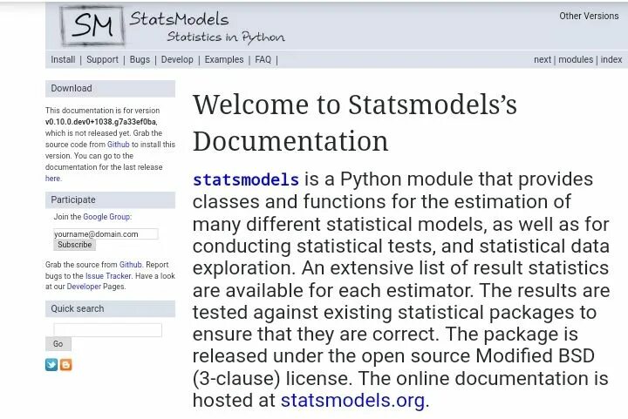Go to the next page link

pyautogui.click(x=543, y=59)
